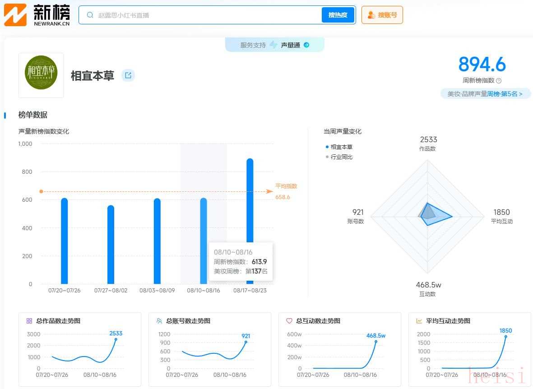This screenshot has width=533, height=389.
Task: Open the 声量通 service arrow icon
Action: 306,45
